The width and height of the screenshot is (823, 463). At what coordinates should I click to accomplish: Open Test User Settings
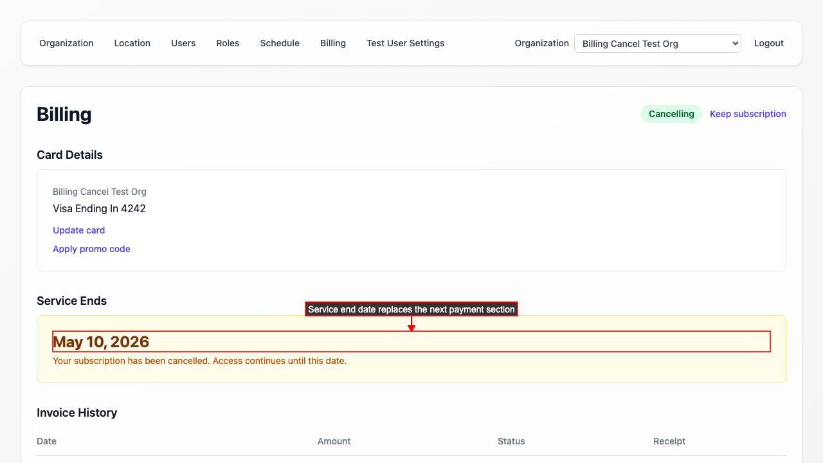pyautogui.click(x=405, y=43)
